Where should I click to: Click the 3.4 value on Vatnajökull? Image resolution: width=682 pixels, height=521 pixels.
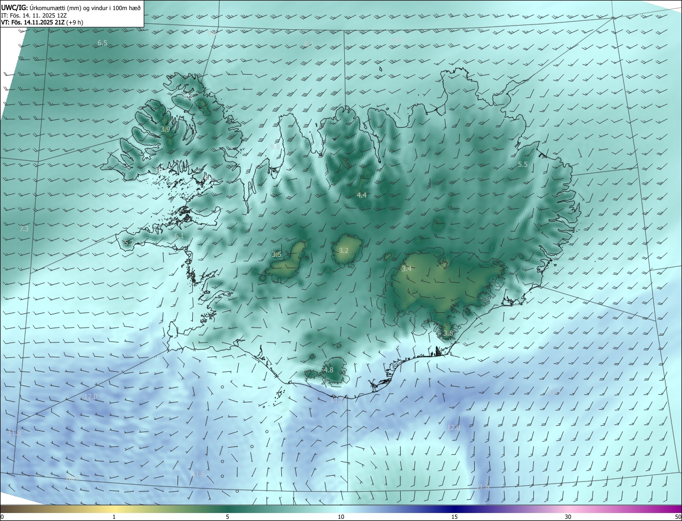pos(407,269)
